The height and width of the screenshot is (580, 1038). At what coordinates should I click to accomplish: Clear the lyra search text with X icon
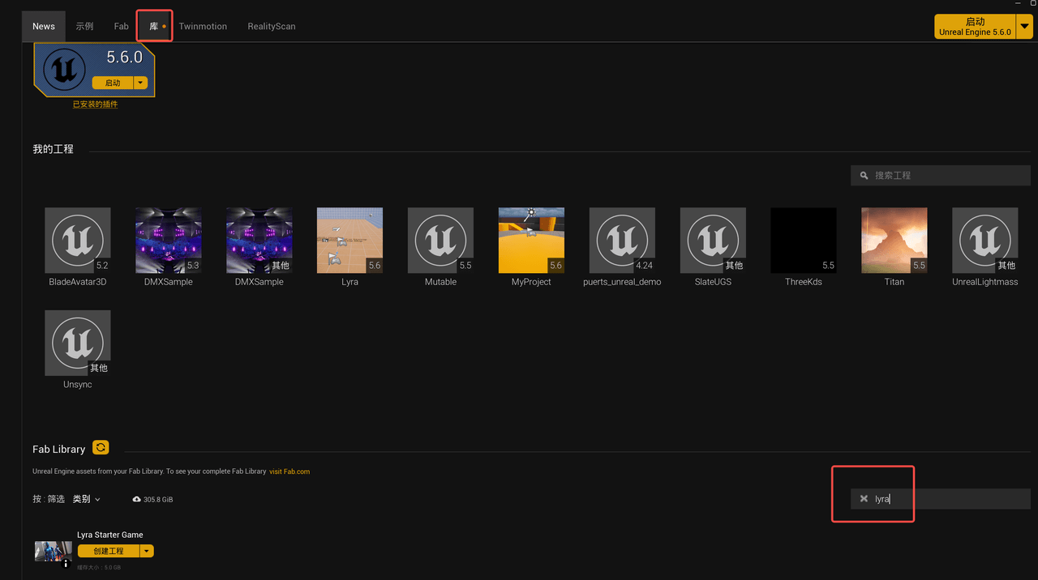[864, 499]
